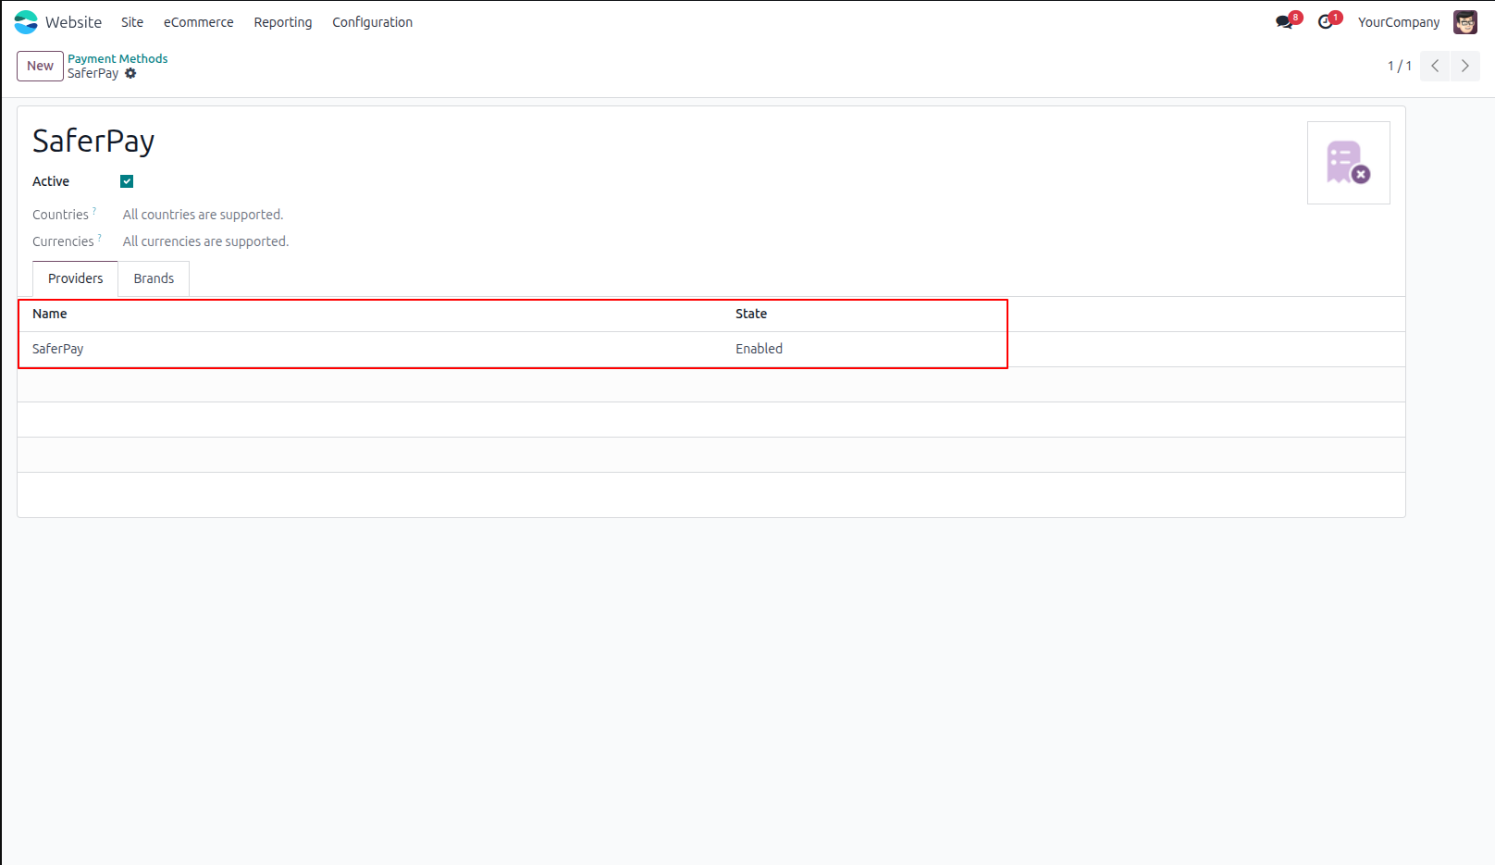
Task: Open the Website app home icon
Action: coord(26,22)
